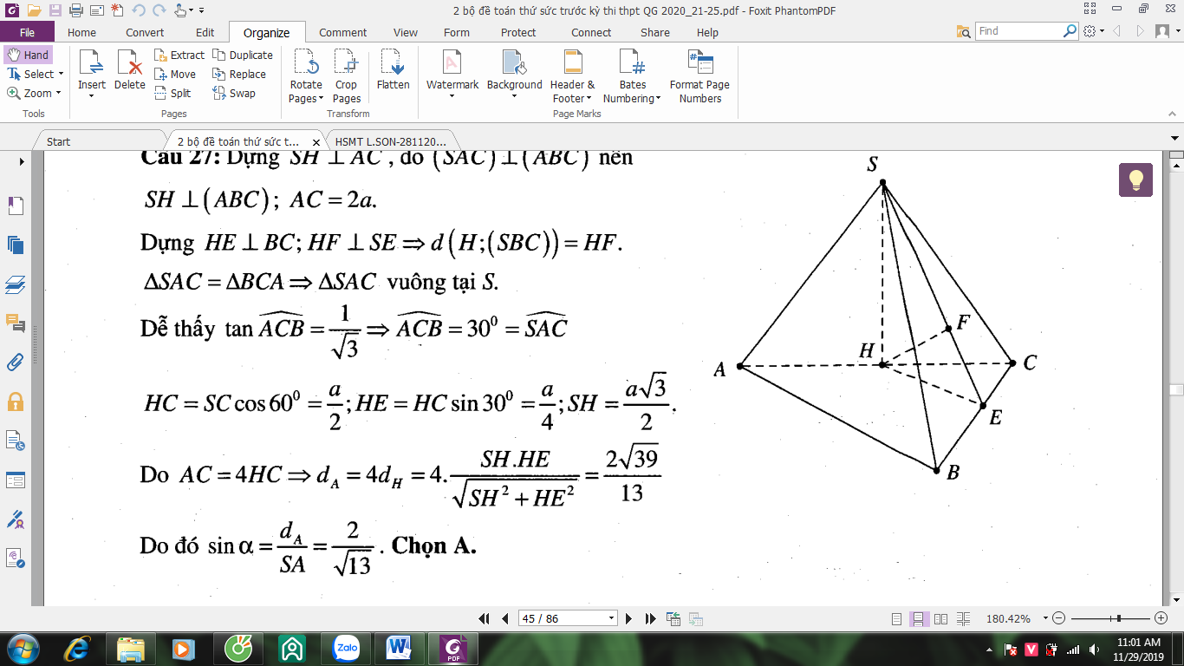Image resolution: width=1184 pixels, height=666 pixels.
Task: Close the '2 bộ đề toán' document tab
Action: (316, 142)
